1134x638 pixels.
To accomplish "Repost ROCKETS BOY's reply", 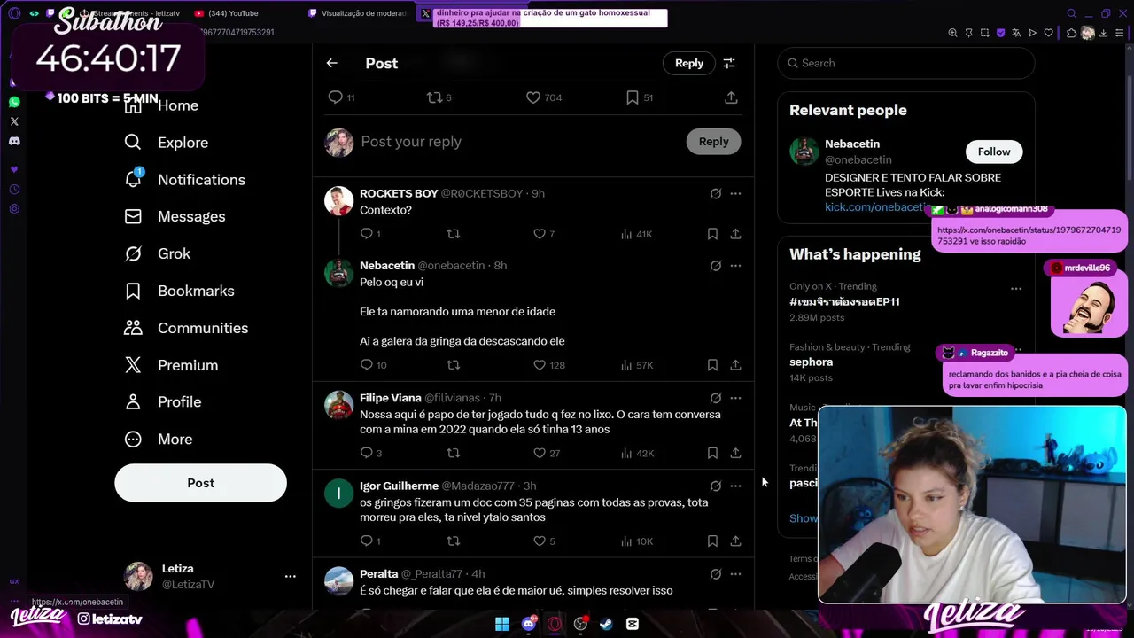I will [x=454, y=234].
